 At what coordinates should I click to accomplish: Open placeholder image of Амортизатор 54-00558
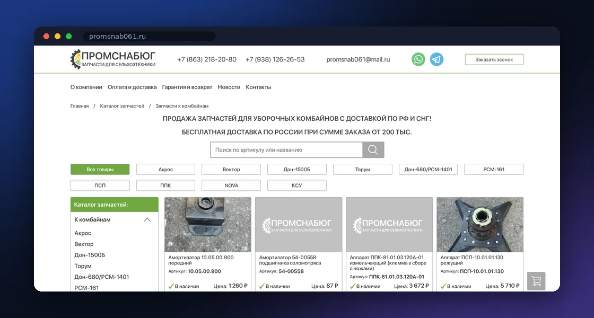pyautogui.click(x=299, y=225)
